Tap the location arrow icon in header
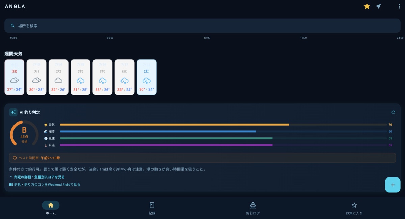This screenshot has width=405, height=219. (x=379, y=6)
